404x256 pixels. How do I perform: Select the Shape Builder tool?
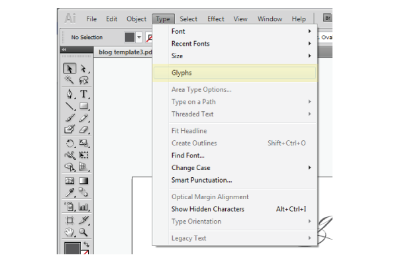coord(70,167)
